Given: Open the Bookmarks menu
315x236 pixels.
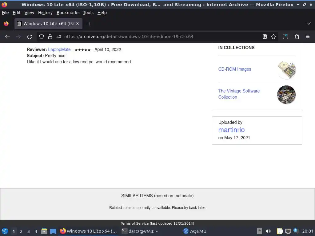Looking at the screenshot, I should [x=68, y=13].
